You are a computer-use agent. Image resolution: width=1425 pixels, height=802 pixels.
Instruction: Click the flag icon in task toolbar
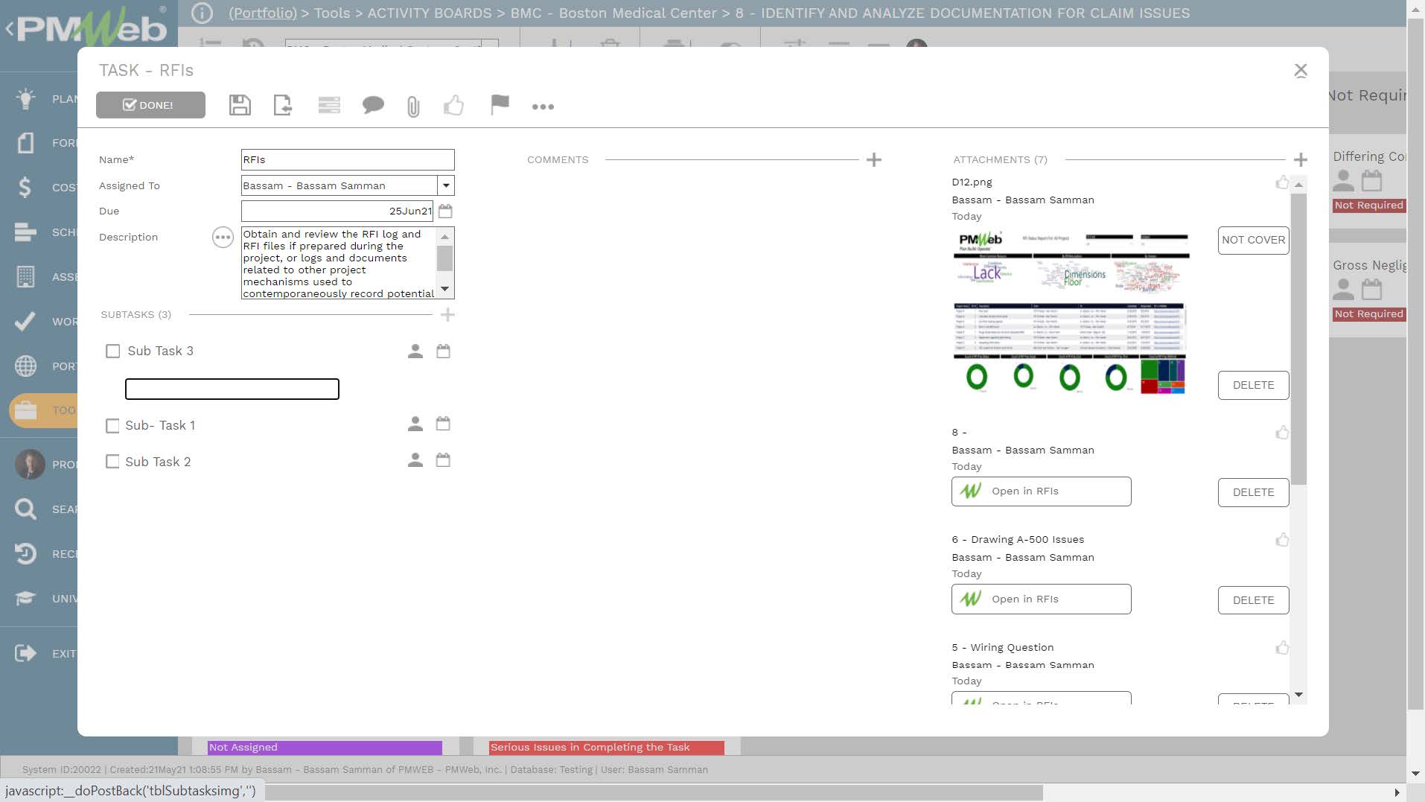point(500,105)
